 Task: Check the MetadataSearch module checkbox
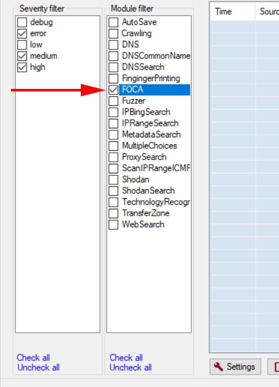pos(113,134)
